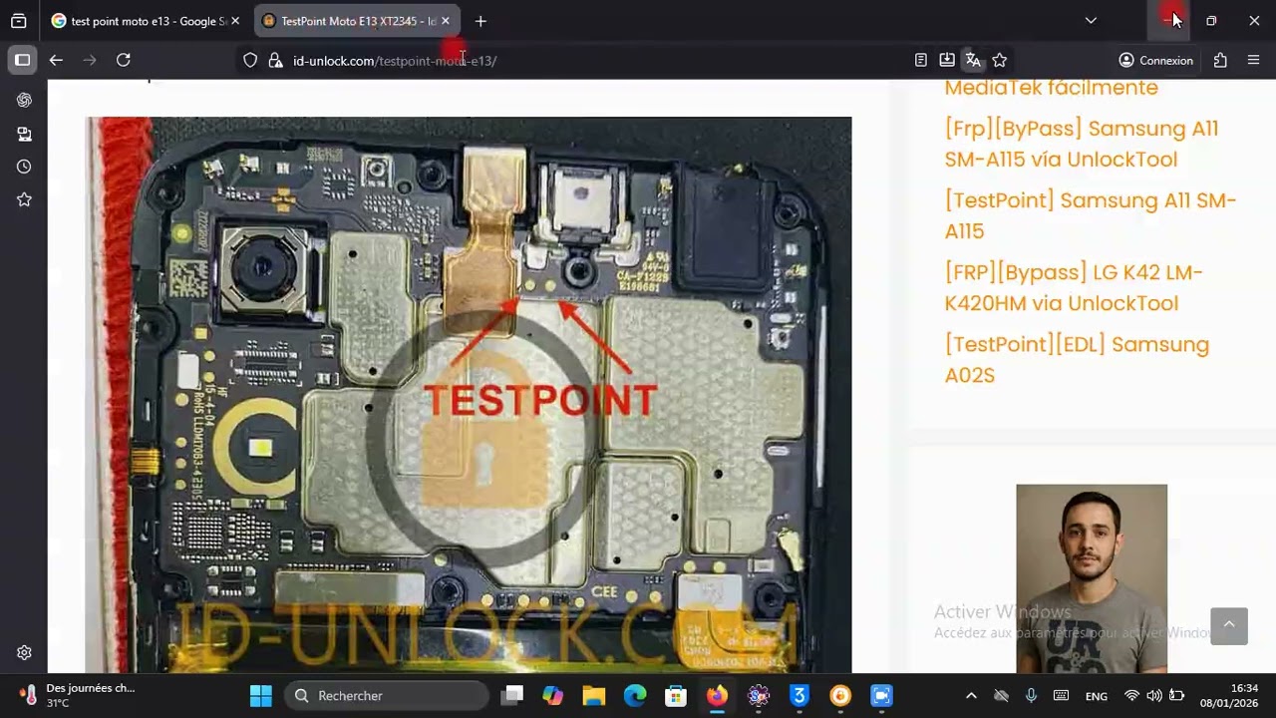
Task: Click the Windows Rechercher search box
Action: coord(387,696)
